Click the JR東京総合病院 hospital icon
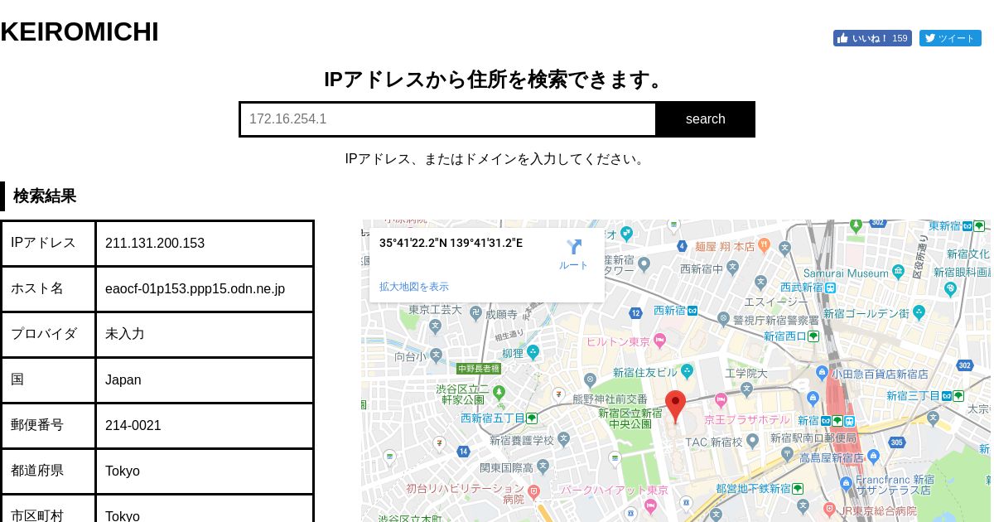 coord(830,510)
